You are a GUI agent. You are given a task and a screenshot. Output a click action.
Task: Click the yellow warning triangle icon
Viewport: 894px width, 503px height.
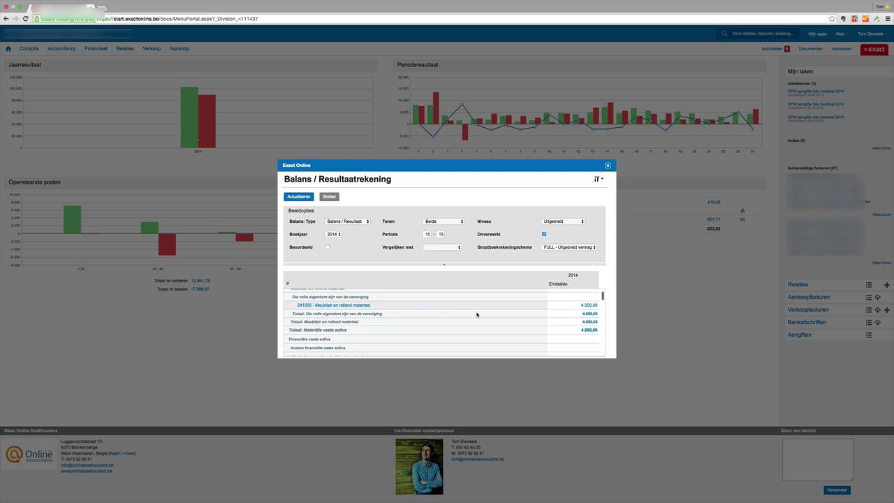pos(742,210)
